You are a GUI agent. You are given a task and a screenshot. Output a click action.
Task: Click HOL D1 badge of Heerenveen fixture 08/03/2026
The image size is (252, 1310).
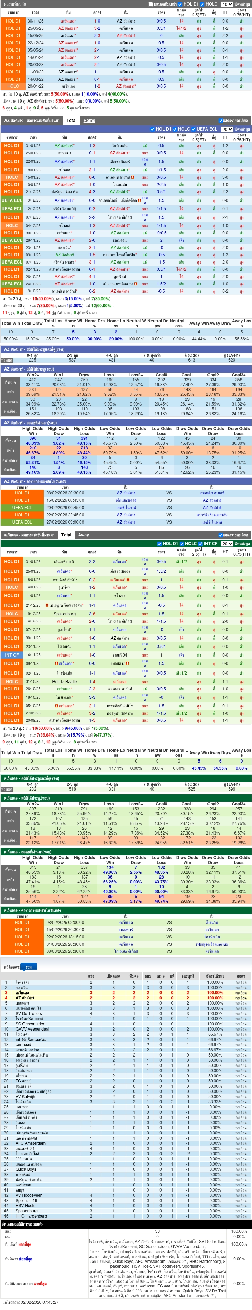[x=22, y=951]
